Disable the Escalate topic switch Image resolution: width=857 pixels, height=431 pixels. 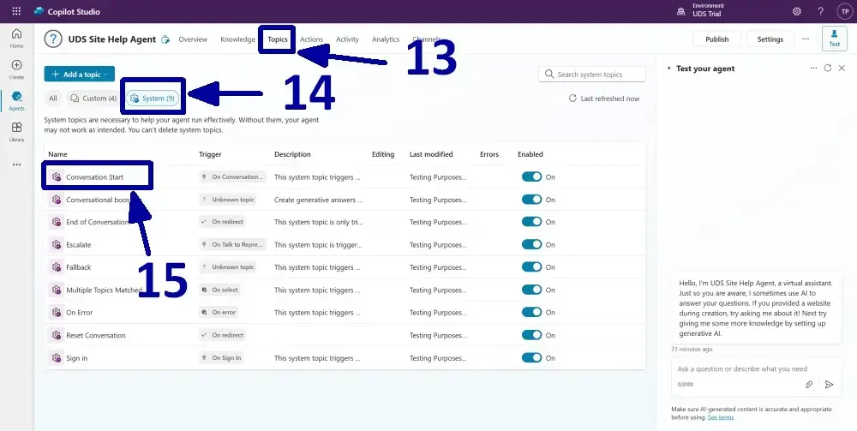[x=531, y=244]
